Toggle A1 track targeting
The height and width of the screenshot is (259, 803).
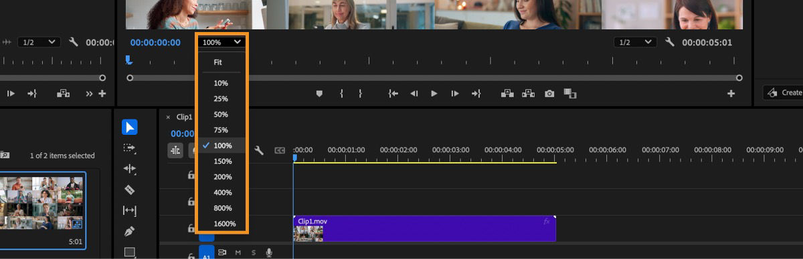(206, 252)
